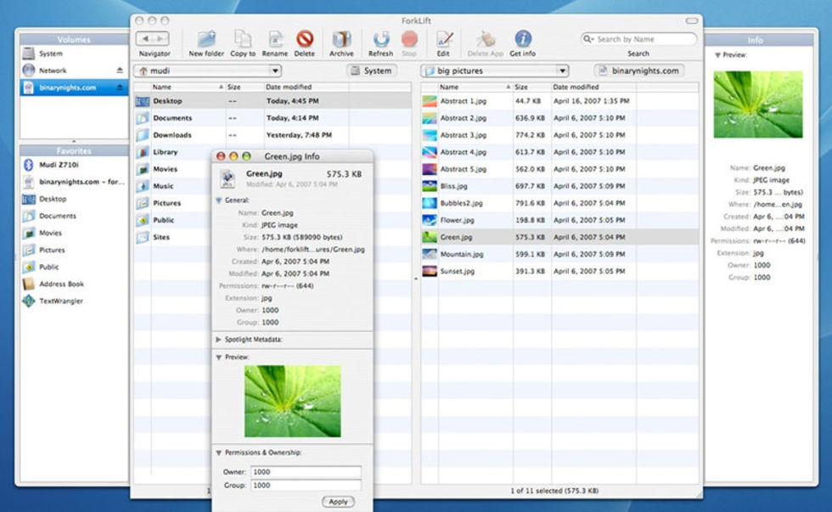
Task: Click the Edit toolbar icon
Action: pyautogui.click(x=443, y=39)
